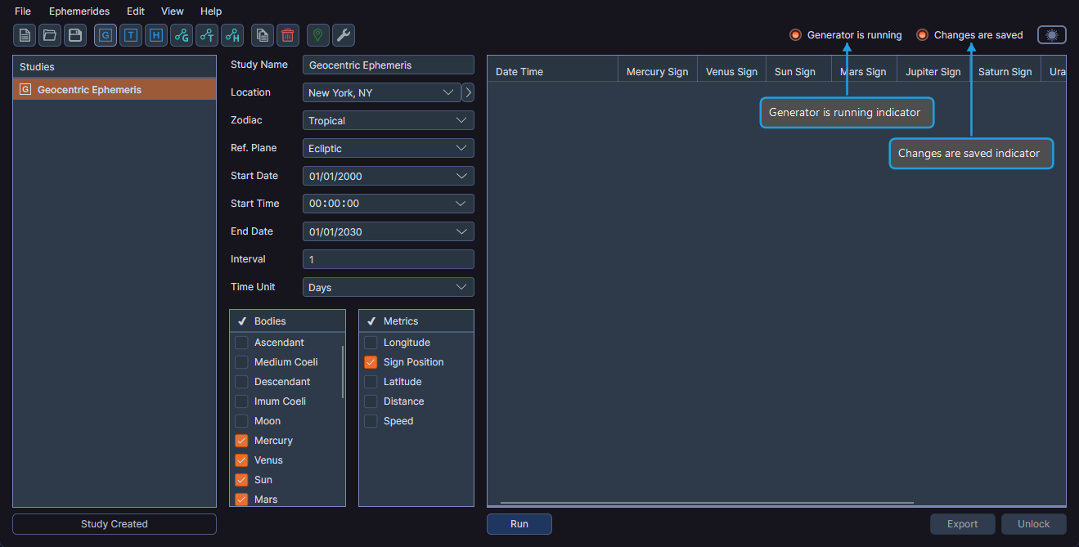Delete the study using the trash icon
Viewport: 1079px width, 547px height.
click(x=286, y=35)
